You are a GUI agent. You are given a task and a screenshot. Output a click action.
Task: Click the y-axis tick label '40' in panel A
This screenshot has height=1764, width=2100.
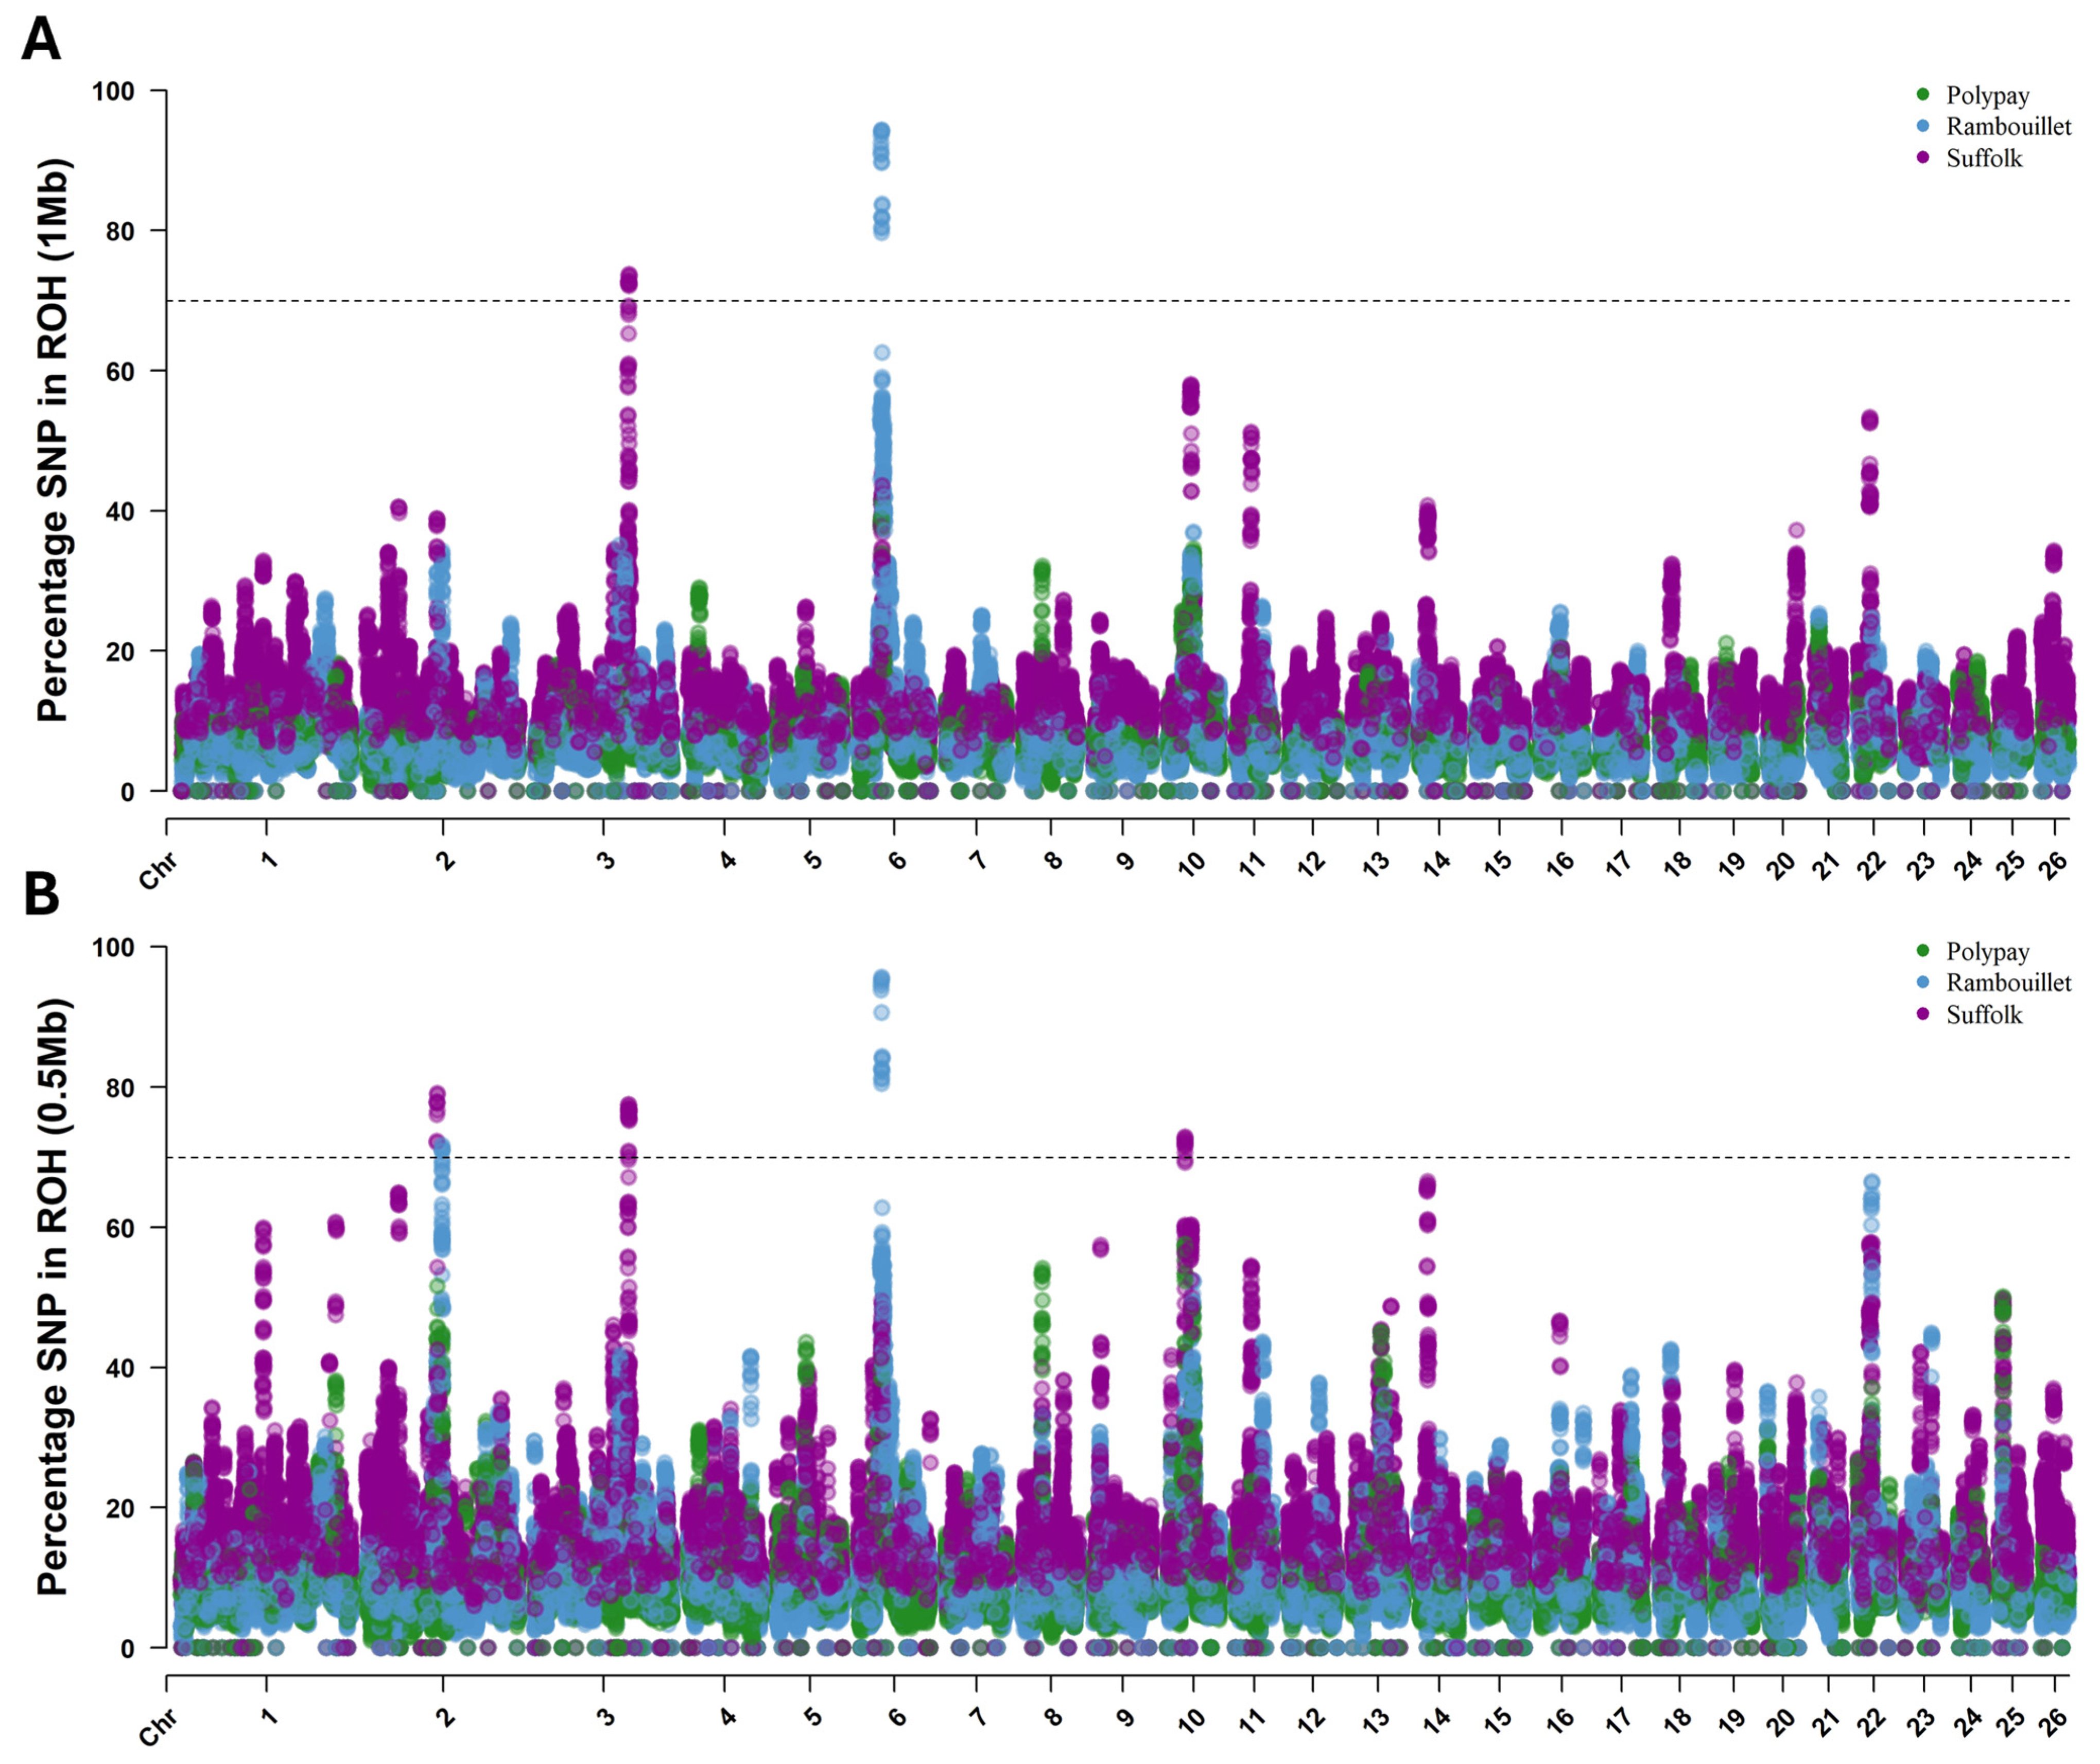point(120,511)
